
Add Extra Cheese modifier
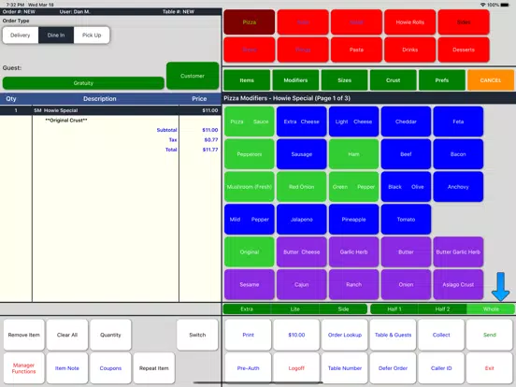[x=301, y=122]
